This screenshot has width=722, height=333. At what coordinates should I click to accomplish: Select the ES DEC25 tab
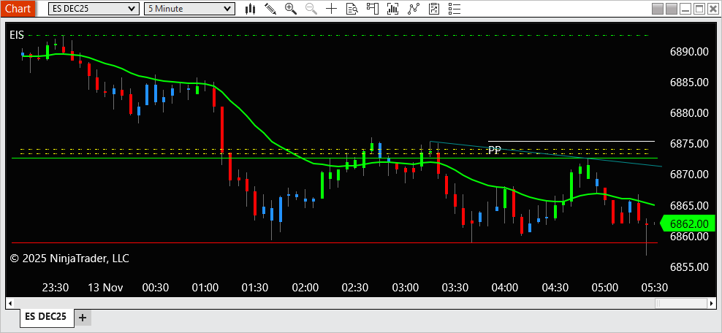45,316
